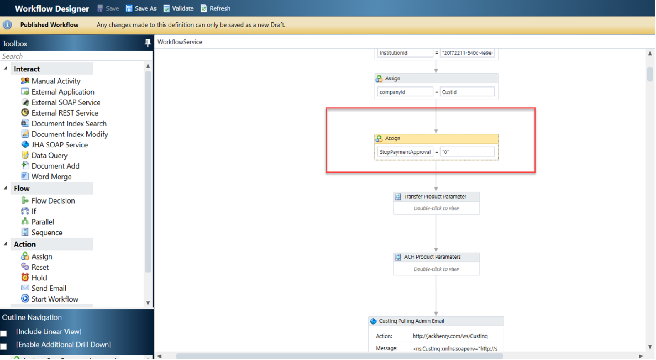Select the Send Email envelope icon
This screenshot has height=360, width=656.
point(25,288)
